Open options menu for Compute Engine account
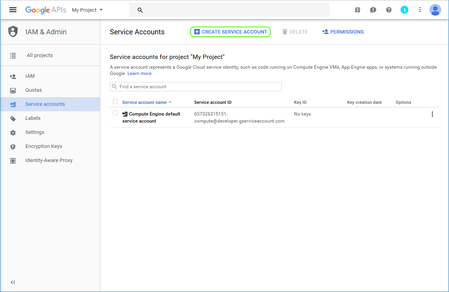 (432, 114)
